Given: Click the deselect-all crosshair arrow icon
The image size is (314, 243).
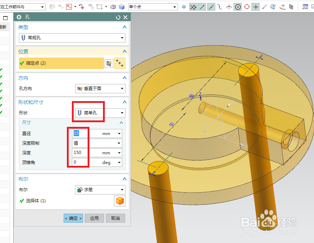Looking at the screenshot, I should [82, 7].
